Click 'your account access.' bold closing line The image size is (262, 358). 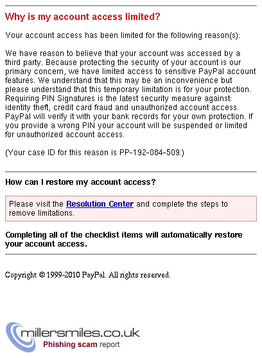pos(46,244)
